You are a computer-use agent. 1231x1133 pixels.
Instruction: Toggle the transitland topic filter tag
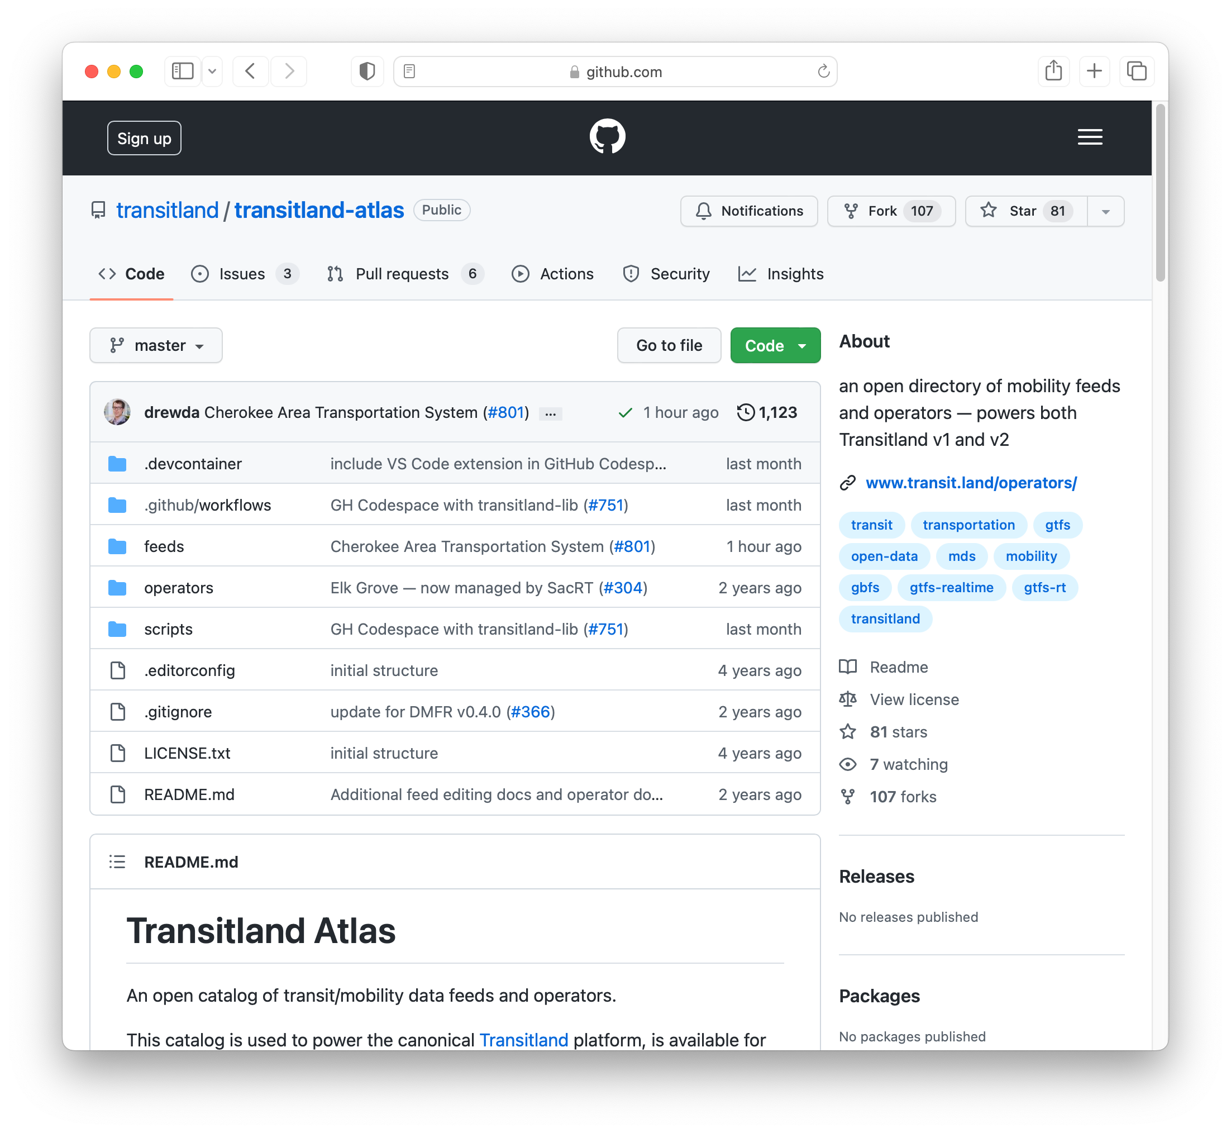(x=885, y=618)
